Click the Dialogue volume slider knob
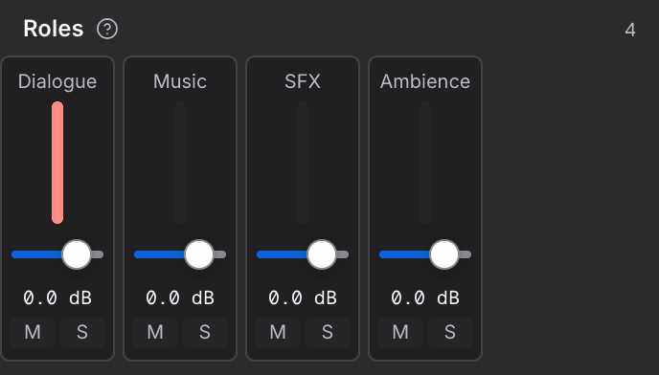Viewport: 659px width, 375px height. [x=77, y=254]
